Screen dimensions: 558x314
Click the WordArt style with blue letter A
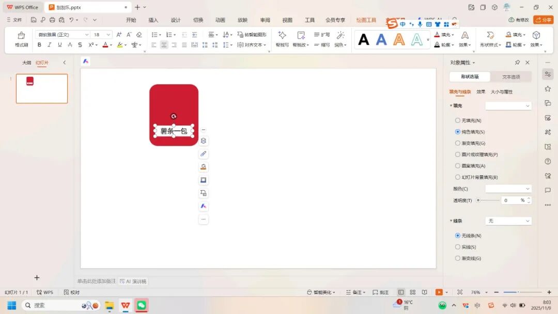point(381,39)
